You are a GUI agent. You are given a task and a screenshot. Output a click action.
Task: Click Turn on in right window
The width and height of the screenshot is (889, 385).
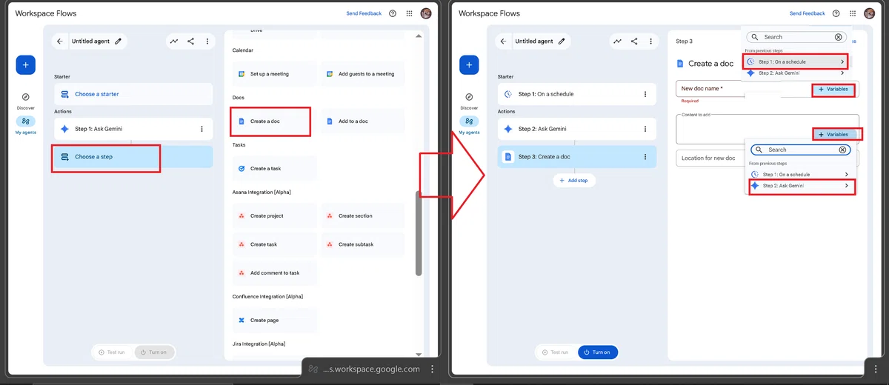pyautogui.click(x=597, y=352)
